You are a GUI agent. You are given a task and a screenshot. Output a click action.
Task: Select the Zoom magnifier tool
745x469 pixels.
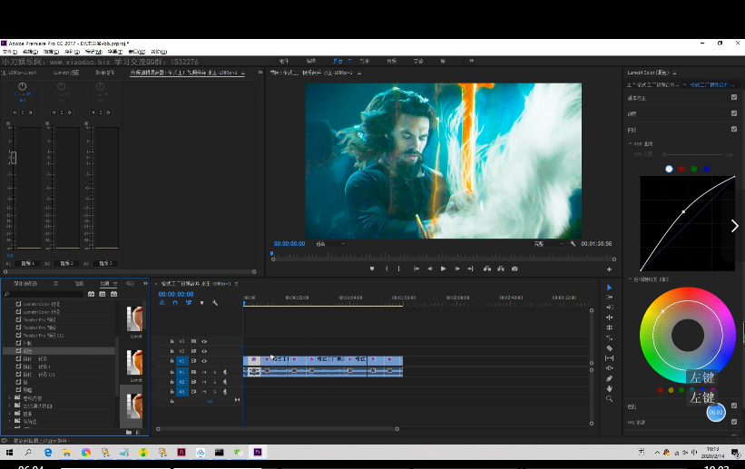click(609, 398)
